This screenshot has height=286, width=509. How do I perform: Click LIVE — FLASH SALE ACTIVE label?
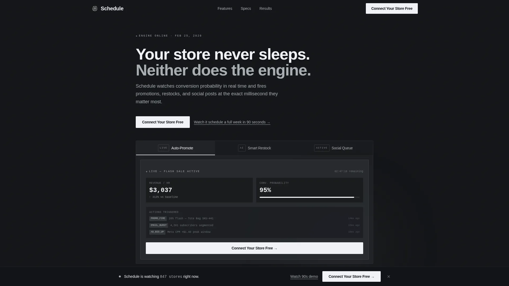[174, 171]
